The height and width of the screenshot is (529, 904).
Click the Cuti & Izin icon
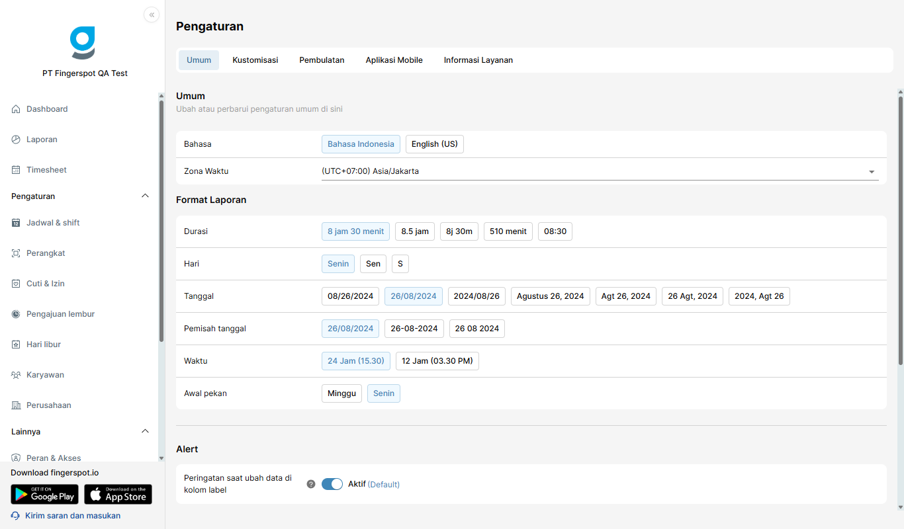[x=16, y=284]
